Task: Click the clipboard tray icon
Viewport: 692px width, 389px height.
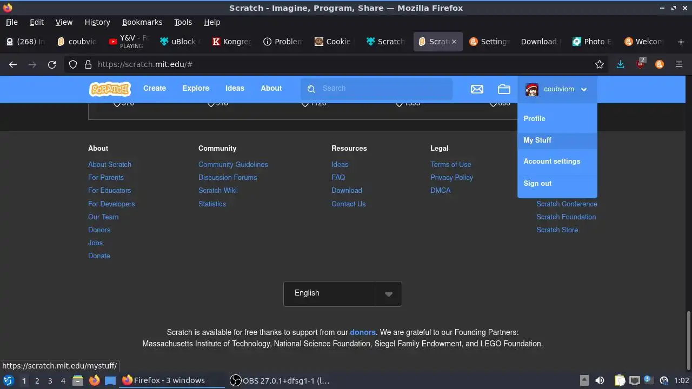Action: (x=620, y=380)
